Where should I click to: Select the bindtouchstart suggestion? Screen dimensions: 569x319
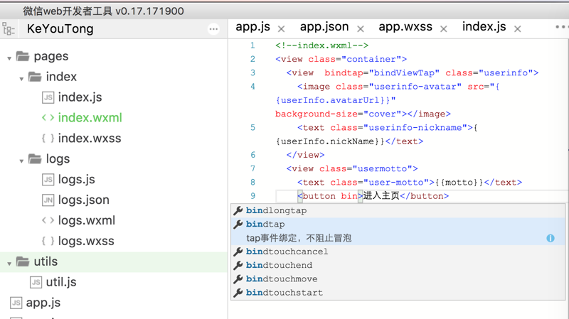point(284,293)
